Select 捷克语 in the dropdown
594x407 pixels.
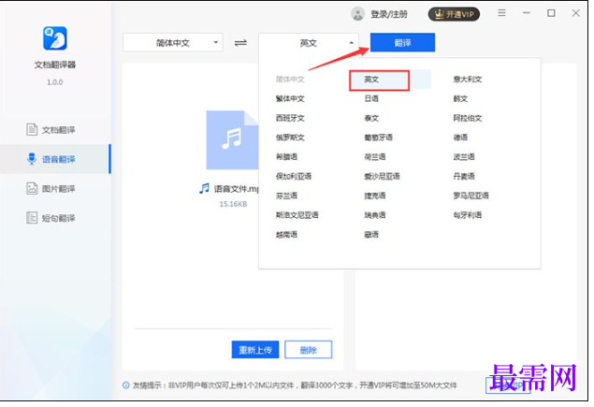pos(375,196)
